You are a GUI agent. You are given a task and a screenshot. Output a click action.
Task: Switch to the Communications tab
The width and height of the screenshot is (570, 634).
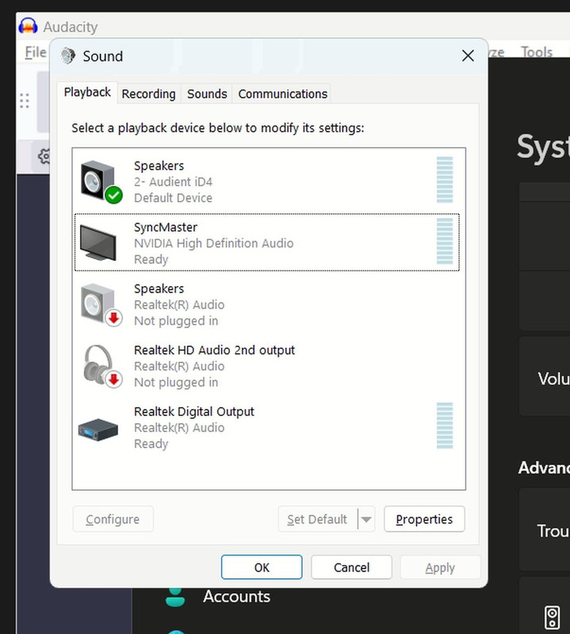pos(282,94)
